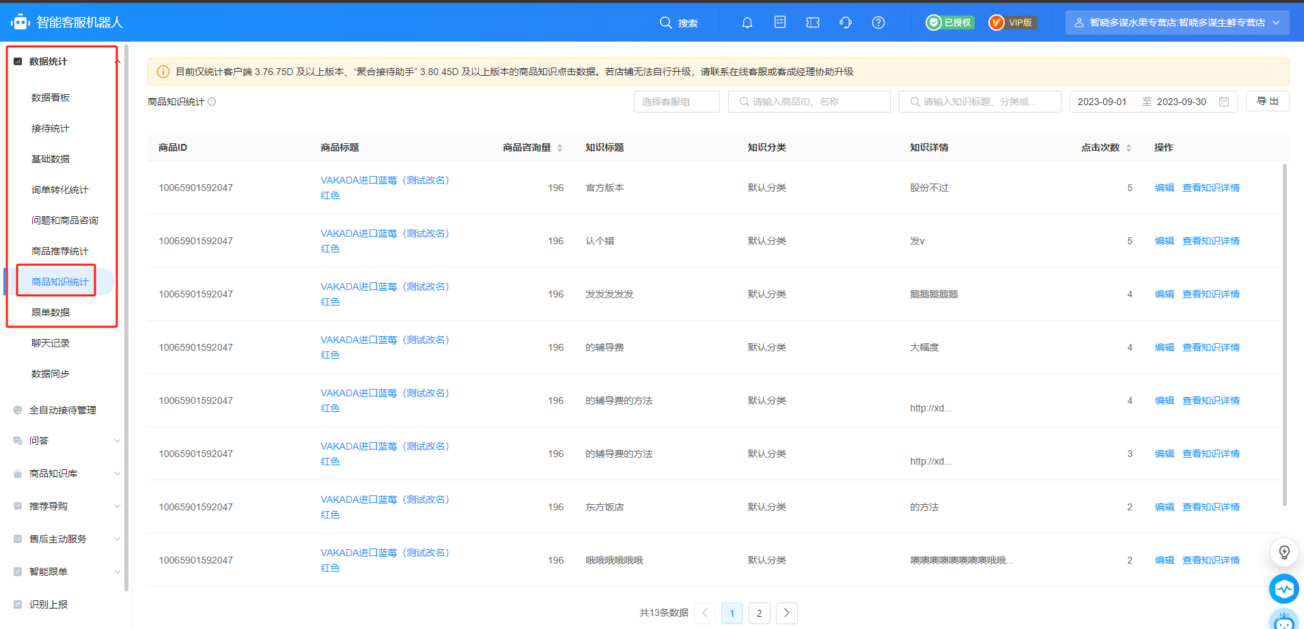Click the robot logo icon in header
This screenshot has height=629, width=1304.
[x=21, y=23]
